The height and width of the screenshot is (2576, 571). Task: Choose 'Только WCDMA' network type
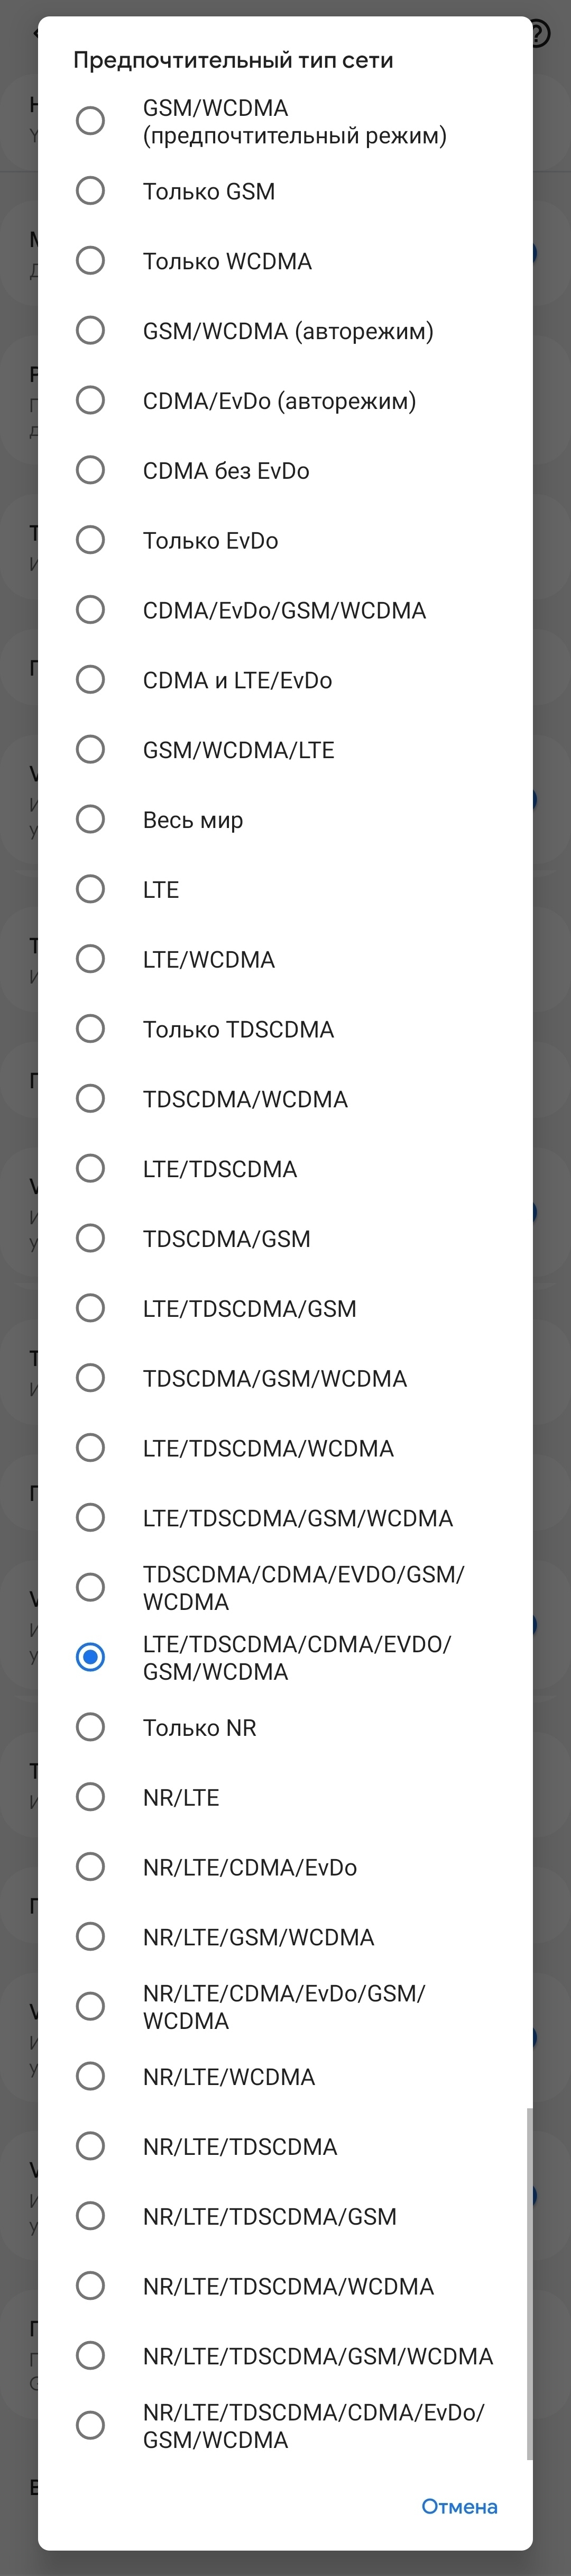pos(90,261)
